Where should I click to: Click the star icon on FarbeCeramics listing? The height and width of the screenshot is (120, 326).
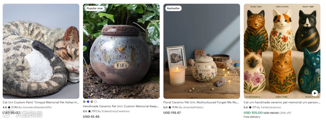pos(250,107)
